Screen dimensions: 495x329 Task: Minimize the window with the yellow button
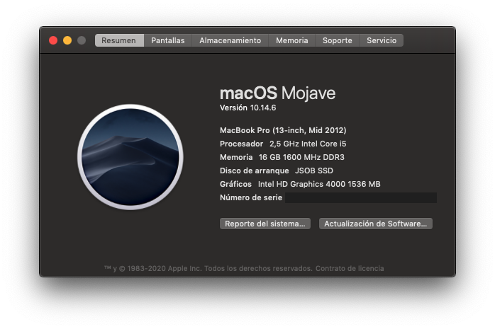pyautogui.click(x=67, y=40)
